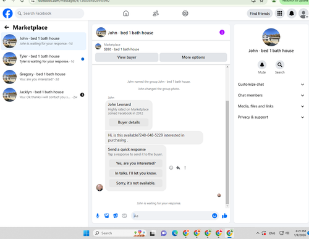Open the volume control in system tray
The width and height of the screenshot is (309, 239).
(287, 233)
